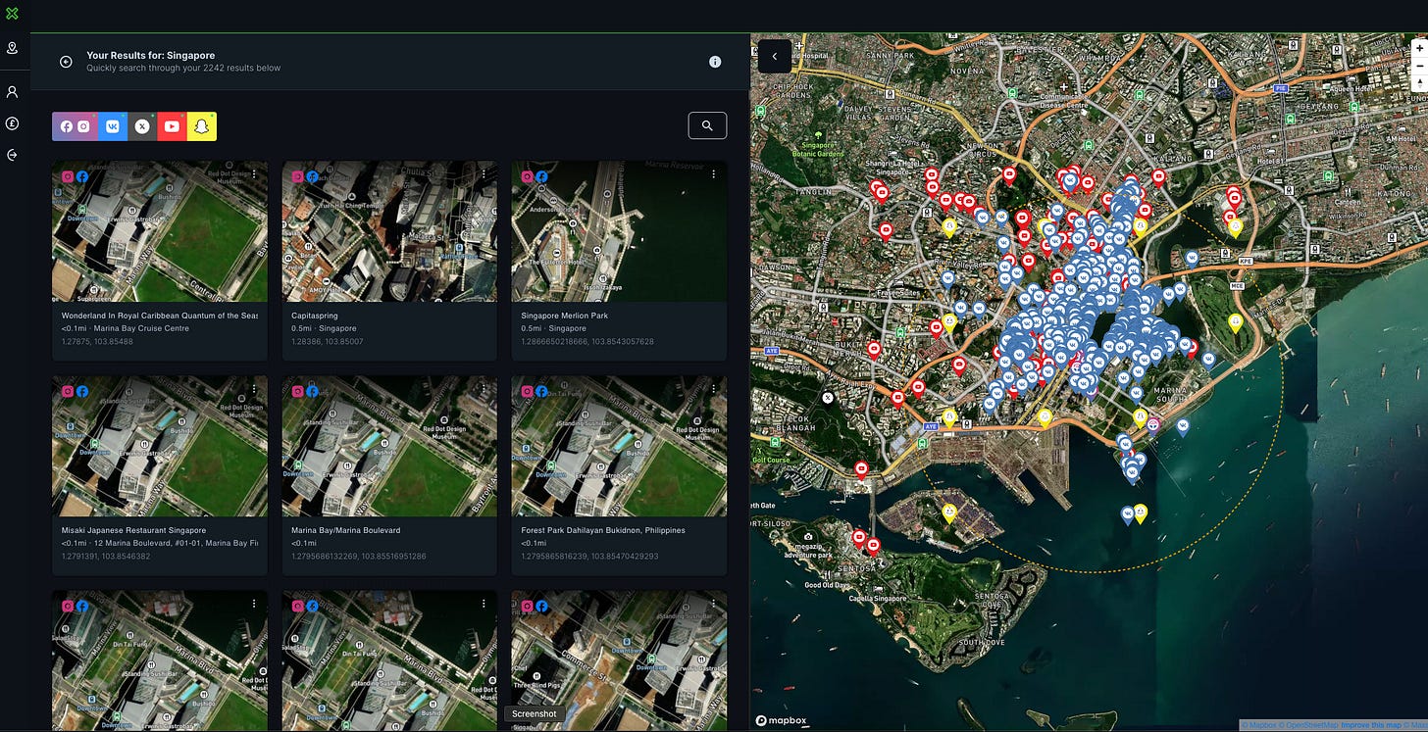This screenshot has width=1428, height=732.
Task: Click blue VK marker near KPE sign
Action: point(1192,258)
